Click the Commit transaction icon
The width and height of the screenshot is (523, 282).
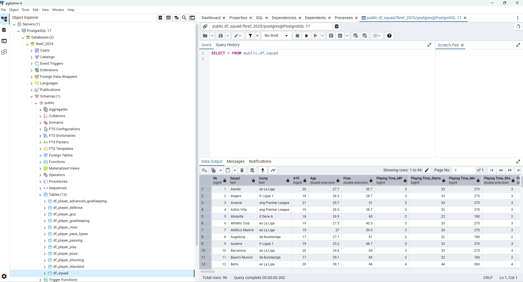(x=355, y=36)
